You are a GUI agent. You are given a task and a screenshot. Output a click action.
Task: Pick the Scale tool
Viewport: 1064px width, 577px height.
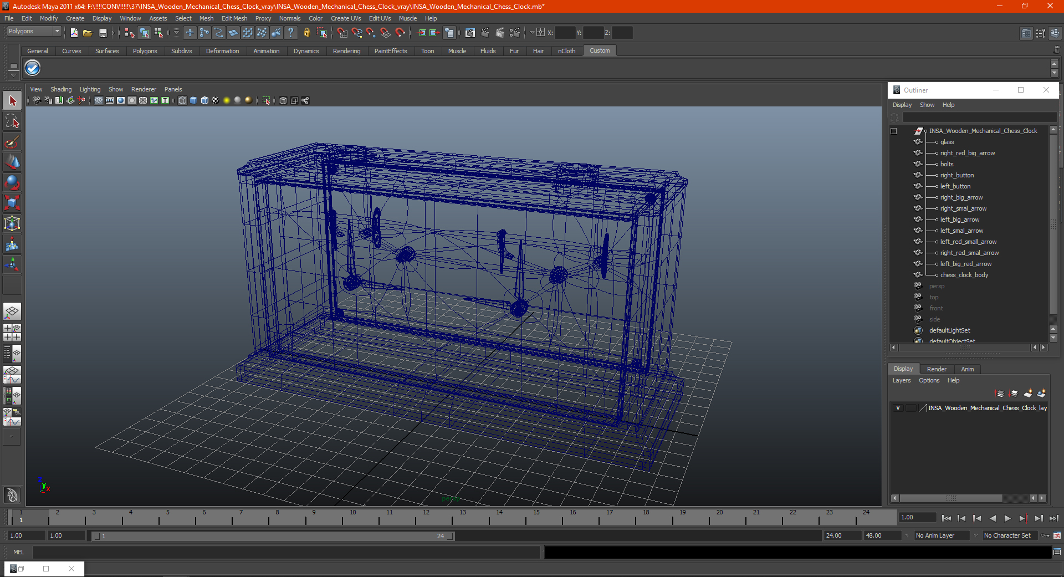12,203
